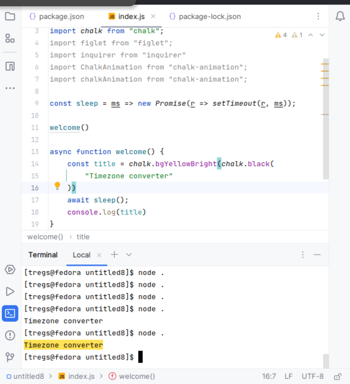The image size is (350, 384).
Task: Open the Run tool window
Action: click(10, 292)
